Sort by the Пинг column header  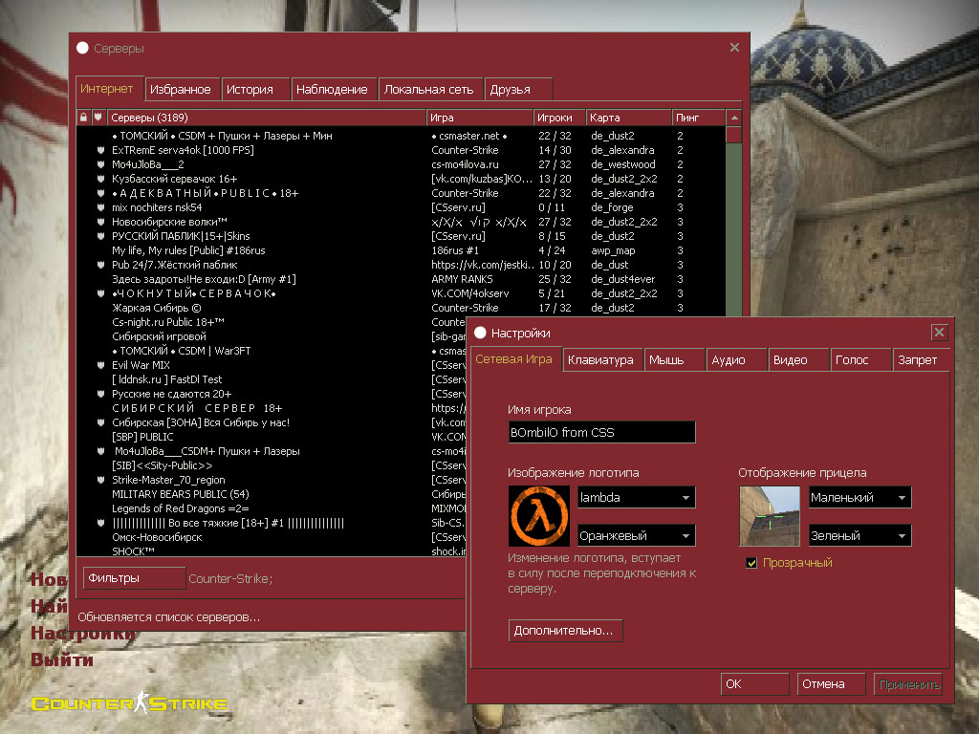point(699,118)
